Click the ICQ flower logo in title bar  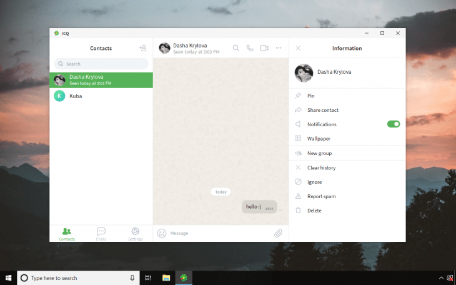[56, 33]
